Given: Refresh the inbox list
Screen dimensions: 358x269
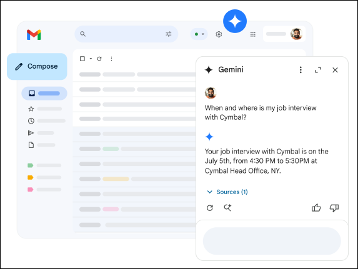Looking at the screenshot, I should pyautogui.click(x=99, y=59).
